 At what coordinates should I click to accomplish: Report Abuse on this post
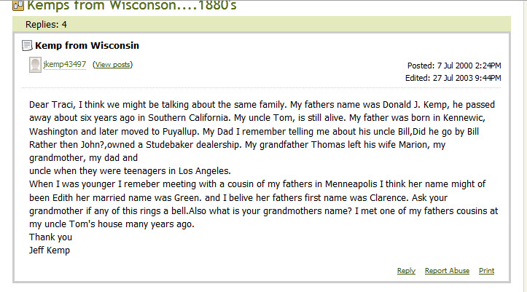[447, 271]
